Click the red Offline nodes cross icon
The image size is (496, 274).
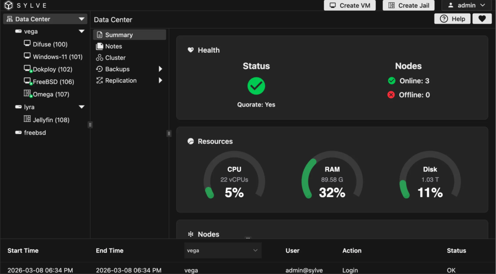pyautogui.click(x=391, y=94)
